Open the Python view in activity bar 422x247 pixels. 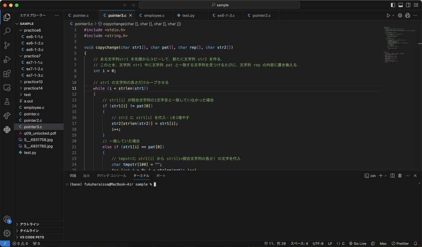coord(7,130)
